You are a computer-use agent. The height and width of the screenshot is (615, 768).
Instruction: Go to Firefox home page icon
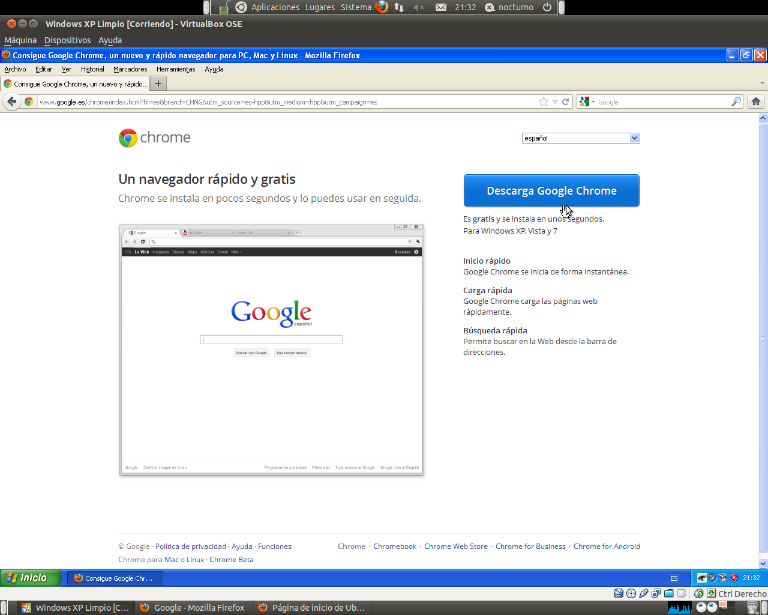coord(756,101)
